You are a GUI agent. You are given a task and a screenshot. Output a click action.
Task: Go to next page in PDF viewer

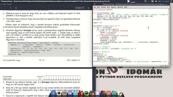pyautogui.click(x=5, y=8)
